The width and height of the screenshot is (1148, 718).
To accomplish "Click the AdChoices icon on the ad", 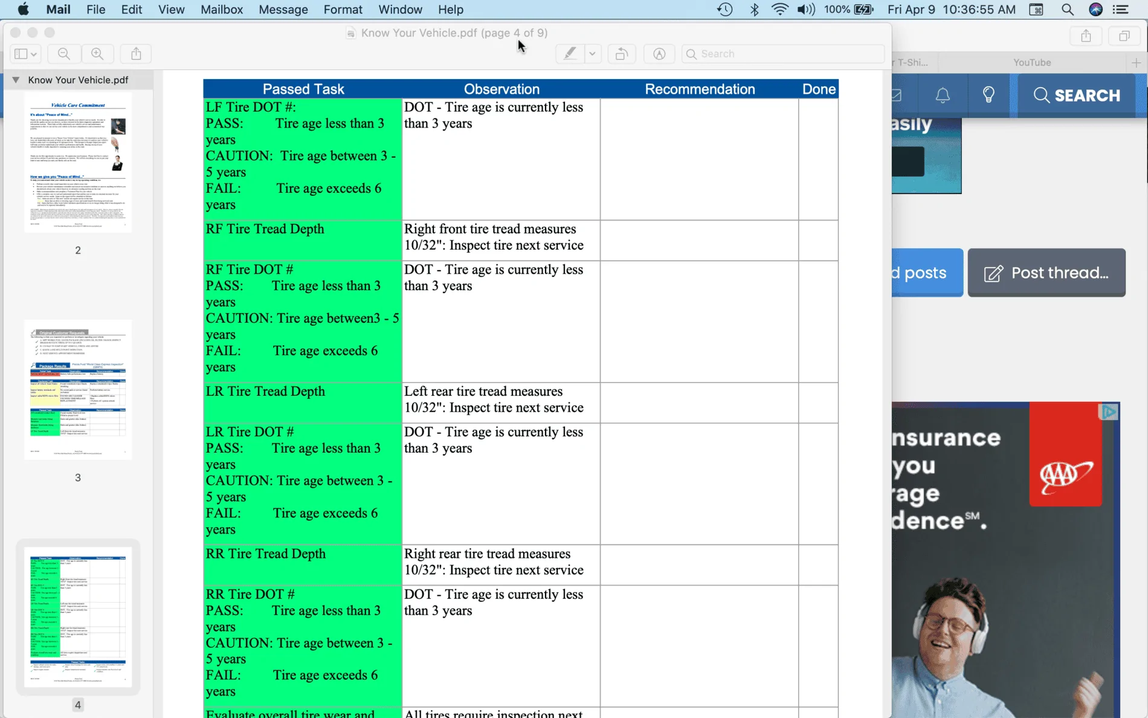I will coord(1109,412).
